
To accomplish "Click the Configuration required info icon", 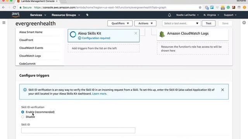I will 79,38.
